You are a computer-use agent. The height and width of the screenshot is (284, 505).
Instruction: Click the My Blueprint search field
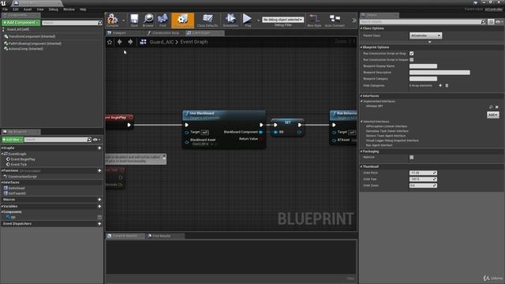[55, 140]
